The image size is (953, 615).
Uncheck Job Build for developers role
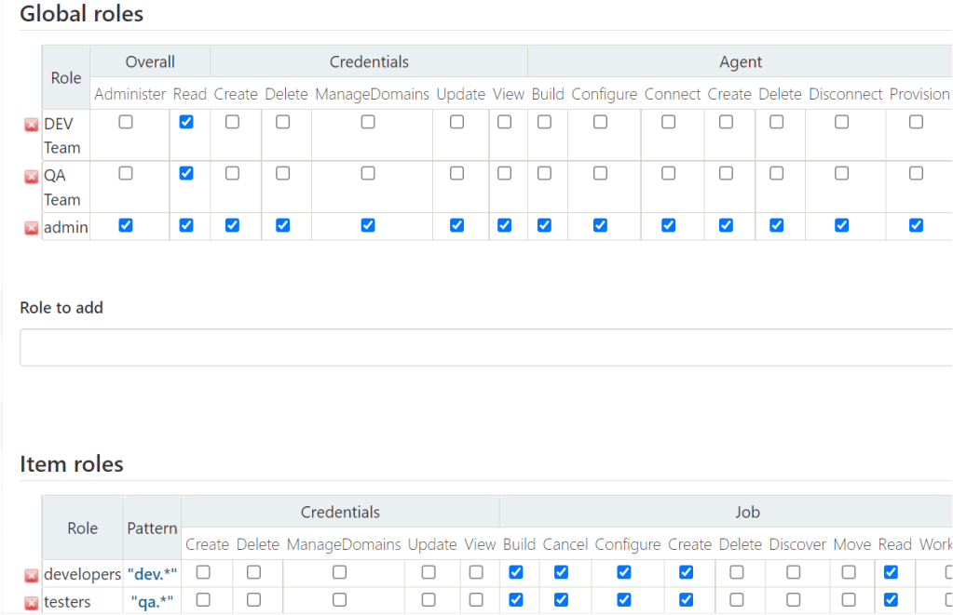(516, 572)
